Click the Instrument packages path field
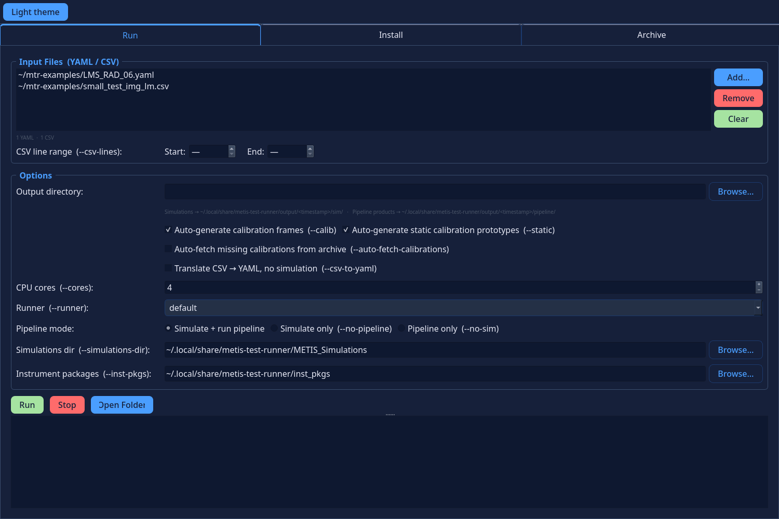The width and height of the screenshot is (779, 519). click(x=435, y=374)
